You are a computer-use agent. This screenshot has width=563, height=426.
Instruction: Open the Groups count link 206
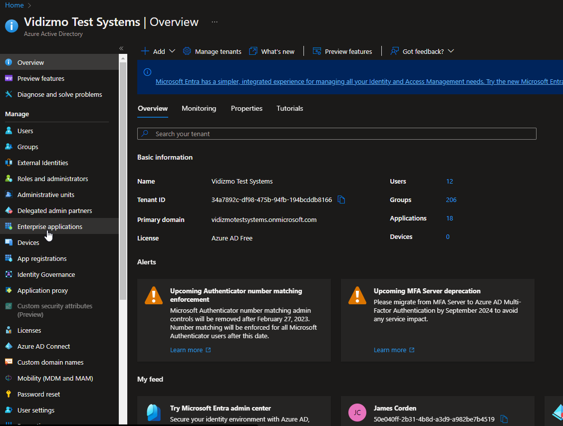click(x=451, y=200)
